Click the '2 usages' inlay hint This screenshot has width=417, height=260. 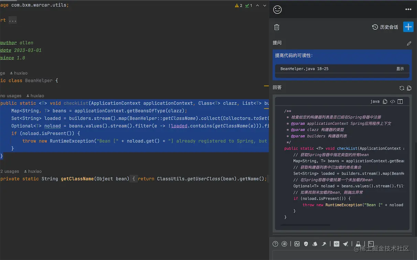pyautogui.click(x=10, y=171)
